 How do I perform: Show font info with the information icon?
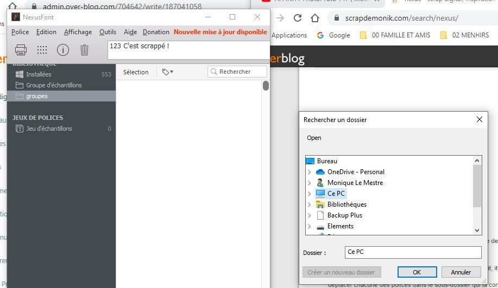[x=63, y=50]
